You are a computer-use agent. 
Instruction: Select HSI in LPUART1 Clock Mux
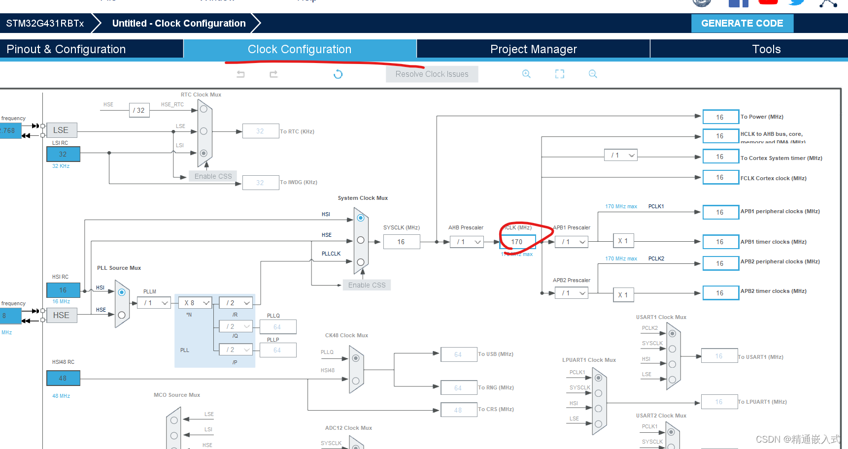[x=598, y=409]
